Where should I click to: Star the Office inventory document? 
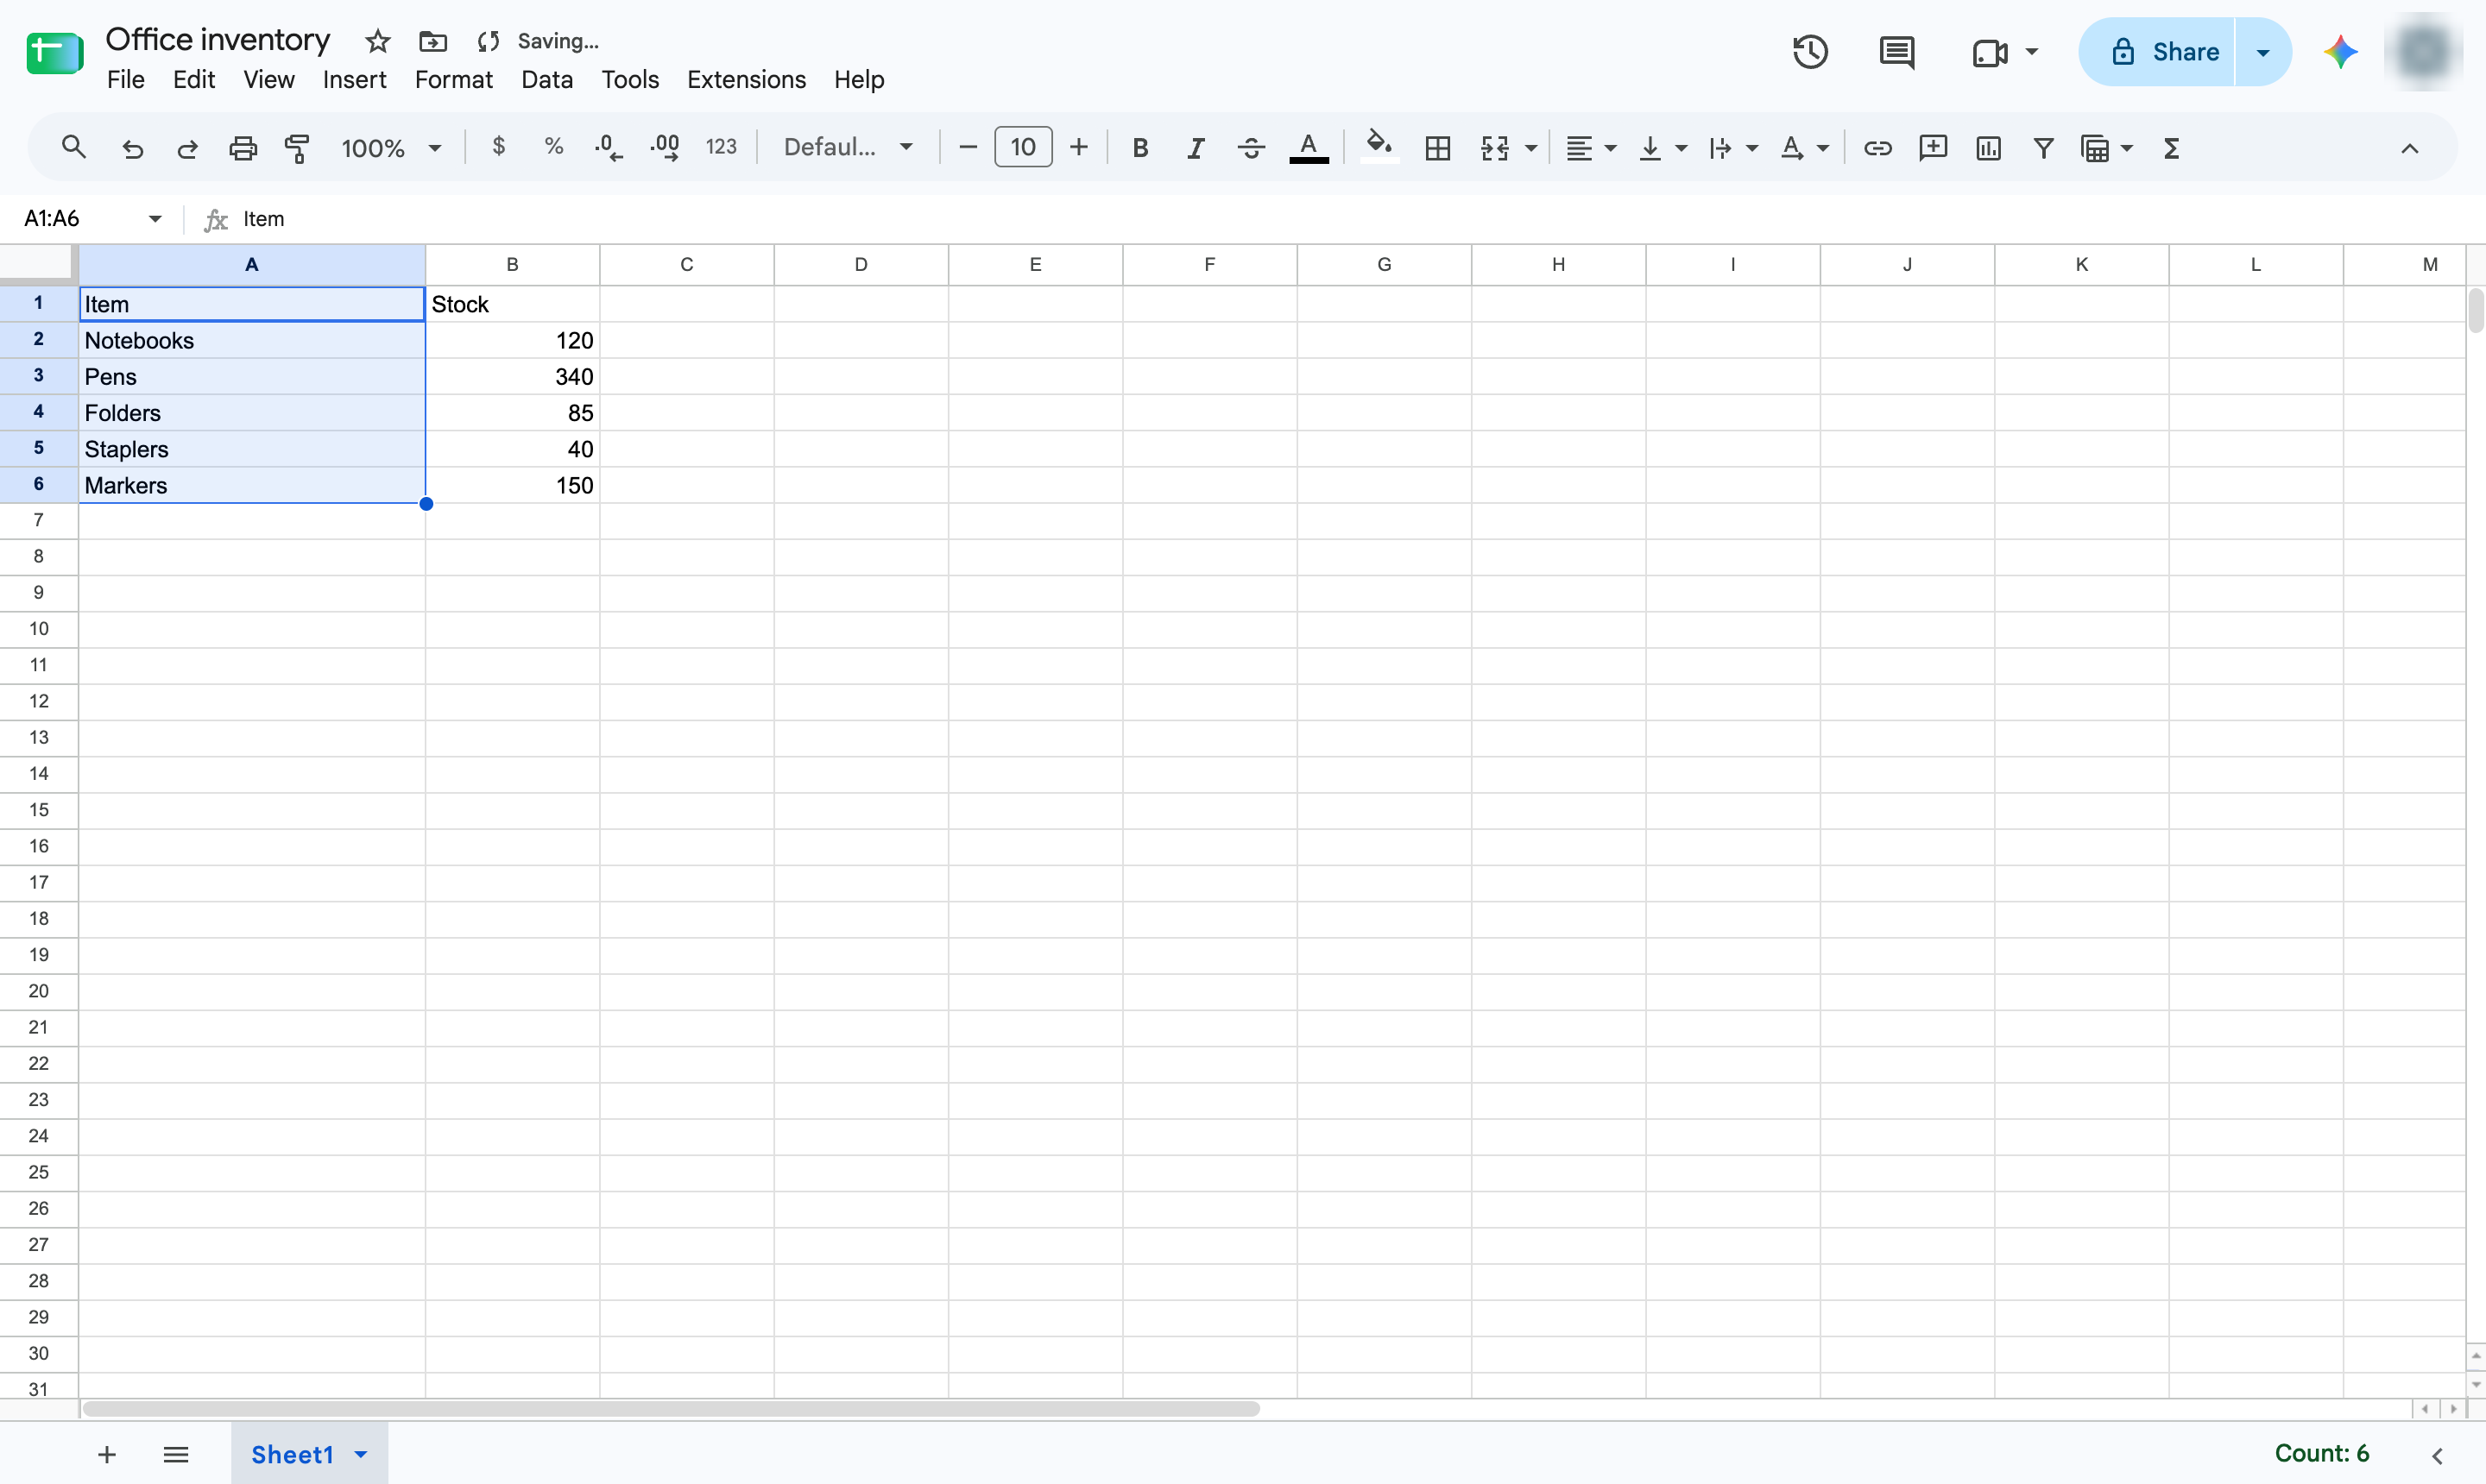377,41
